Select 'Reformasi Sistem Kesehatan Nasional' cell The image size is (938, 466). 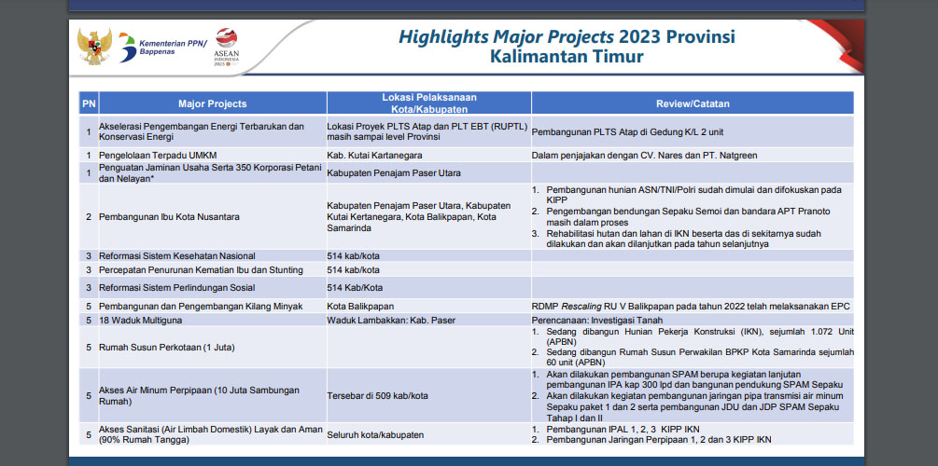tap(213, 255)
